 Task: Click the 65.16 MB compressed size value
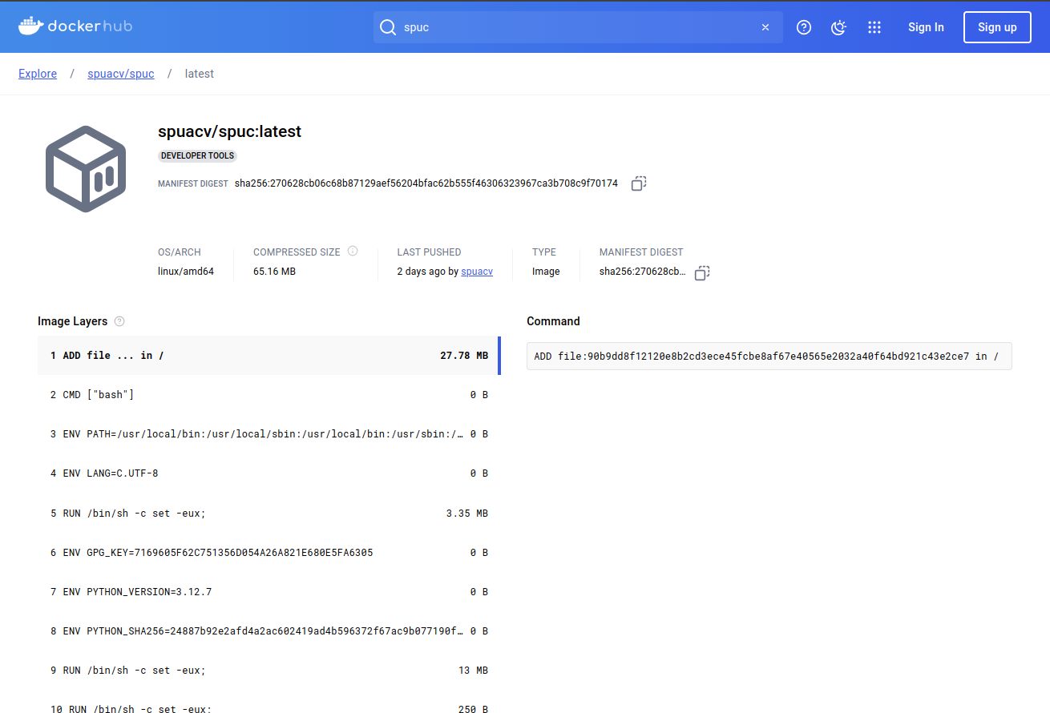click(274, 272)
